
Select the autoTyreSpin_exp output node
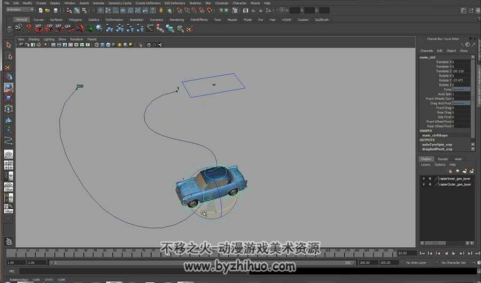(437, 144)
